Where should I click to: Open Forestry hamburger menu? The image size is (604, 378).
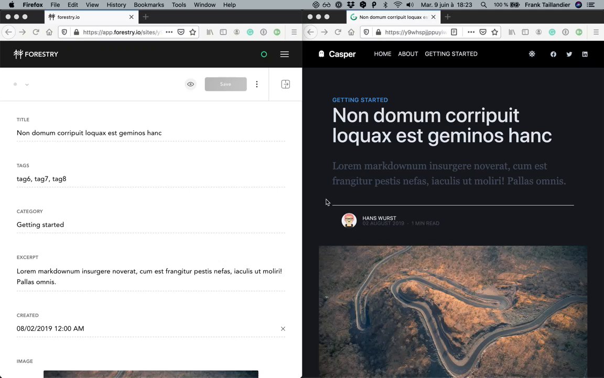coord(284,55)
